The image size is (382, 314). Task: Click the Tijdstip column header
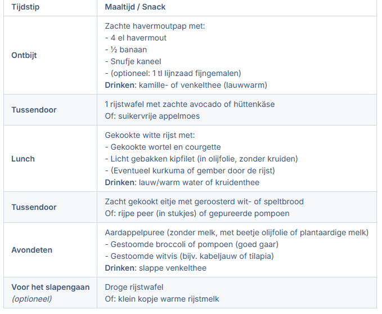(27, 6)
